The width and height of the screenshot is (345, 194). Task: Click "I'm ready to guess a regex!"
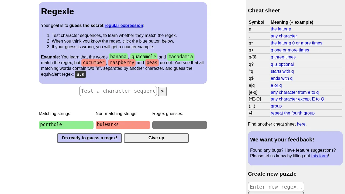tap(89, 138)
